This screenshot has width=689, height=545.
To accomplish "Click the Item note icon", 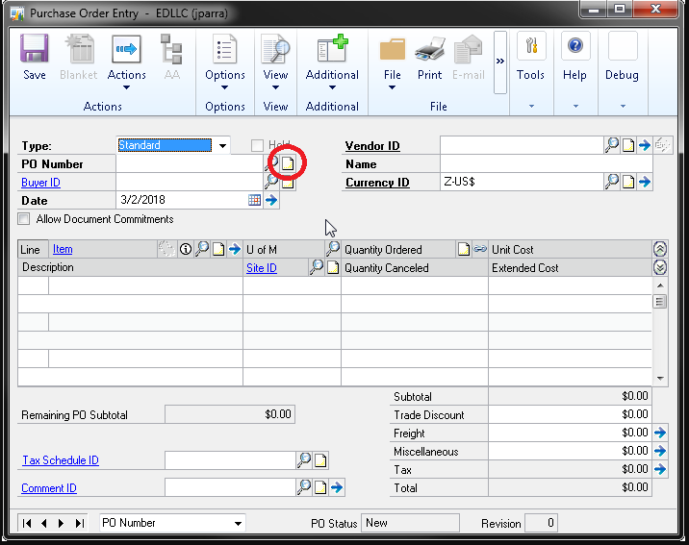I will click(x=218, y=249).
